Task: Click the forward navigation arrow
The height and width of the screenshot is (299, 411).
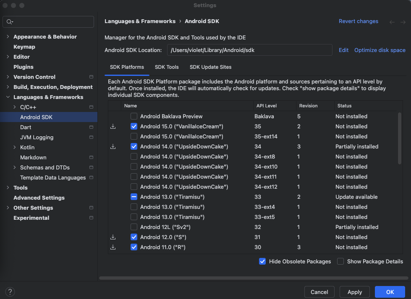Action: (x=403, y=22)
